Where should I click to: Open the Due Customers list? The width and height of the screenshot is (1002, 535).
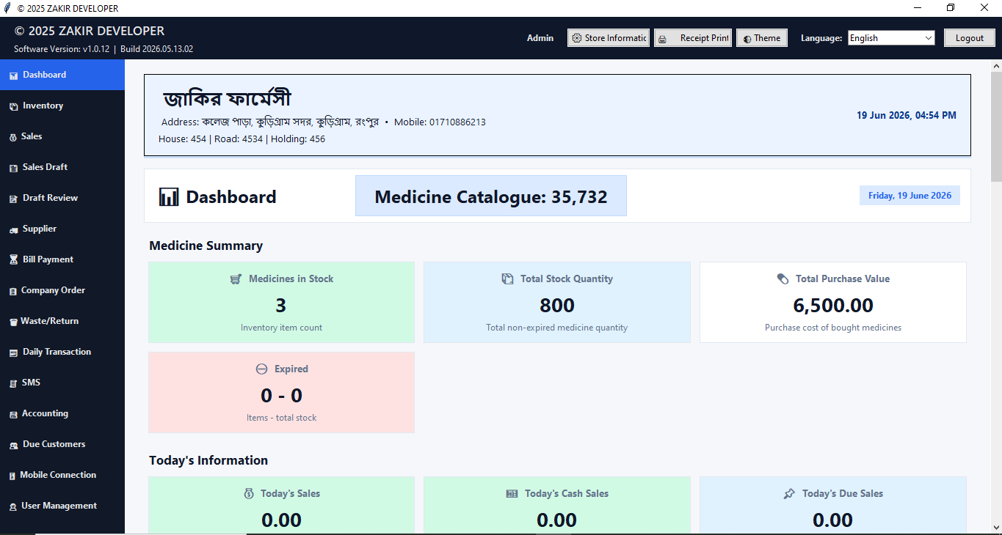coord(62,444)
